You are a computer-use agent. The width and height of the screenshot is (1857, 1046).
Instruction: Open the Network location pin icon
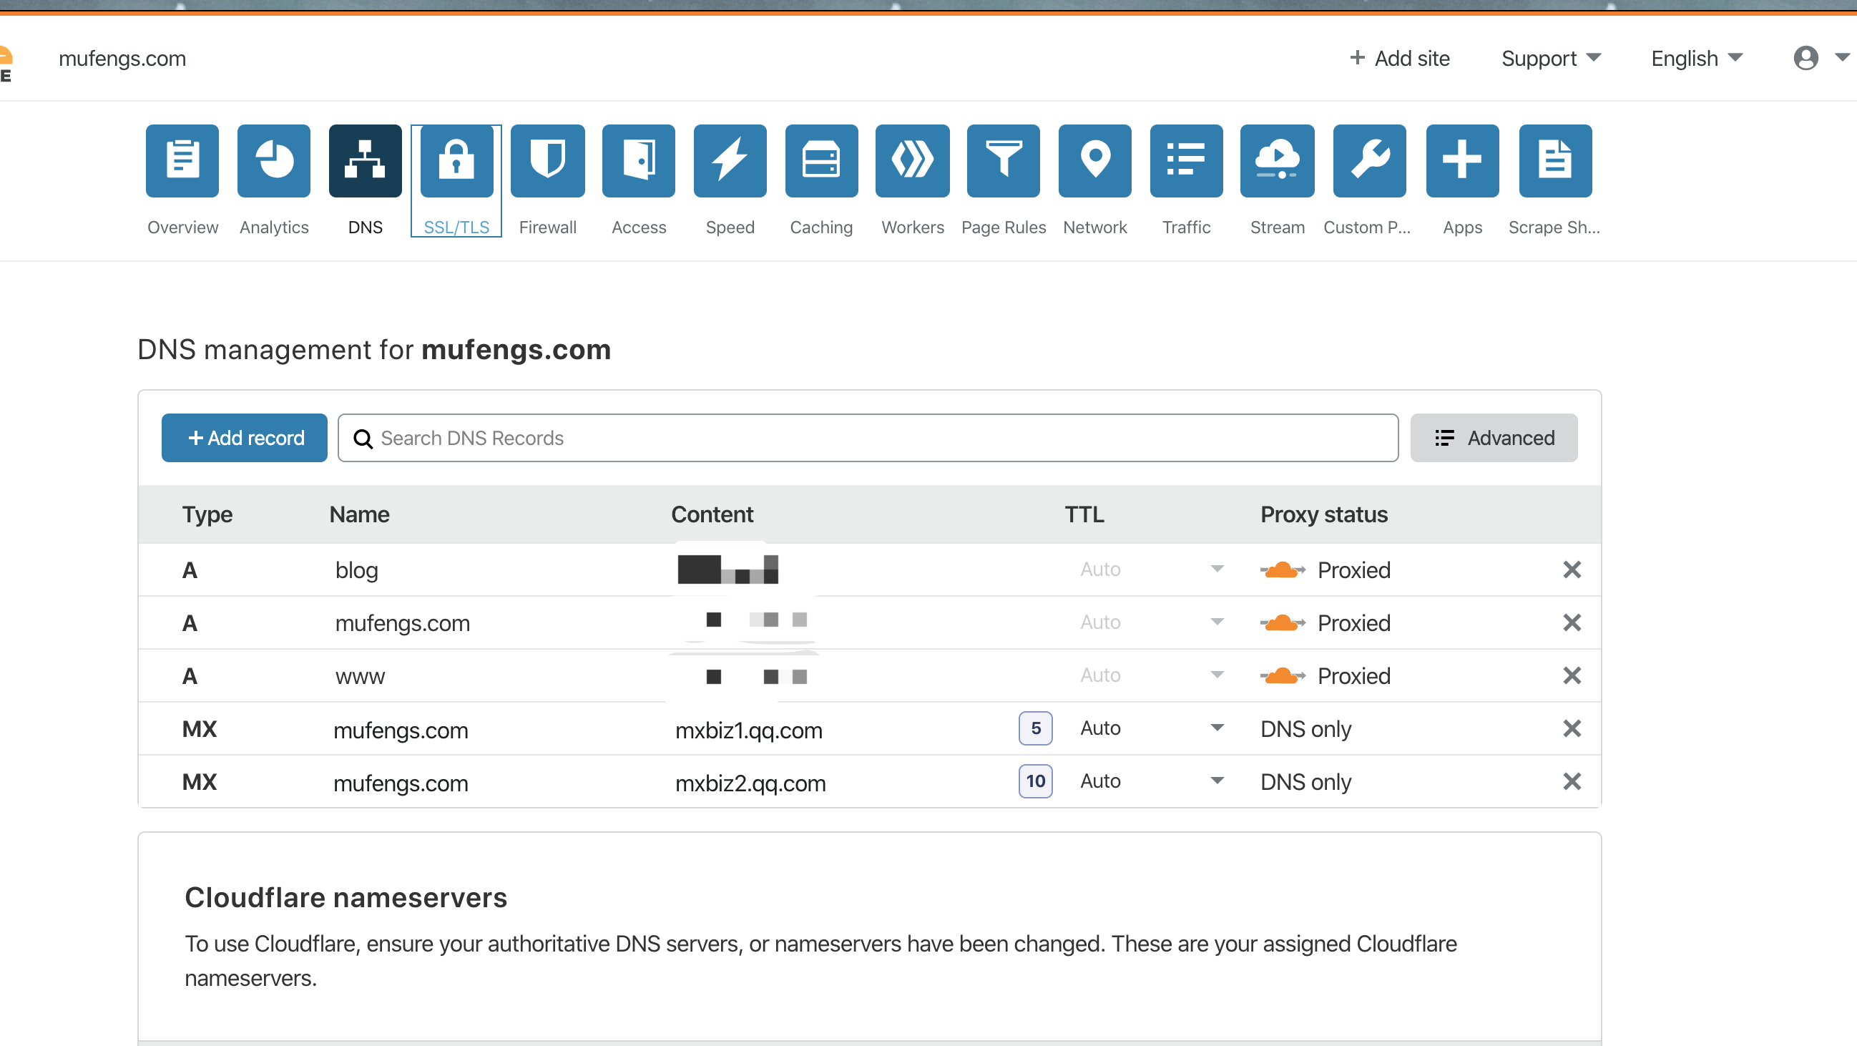[x=1094, y=160]
